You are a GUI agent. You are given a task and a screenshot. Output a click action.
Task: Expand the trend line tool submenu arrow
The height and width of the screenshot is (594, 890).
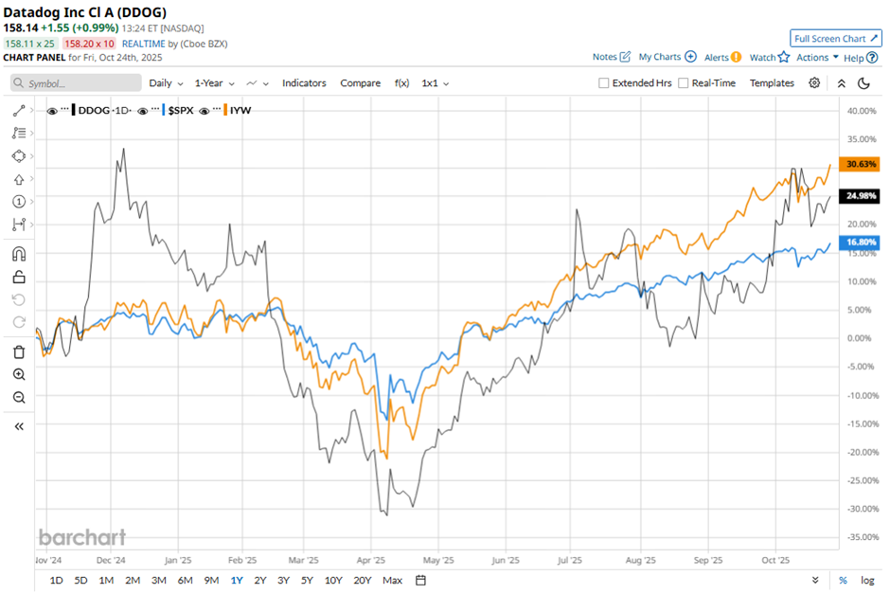point(32,110)
